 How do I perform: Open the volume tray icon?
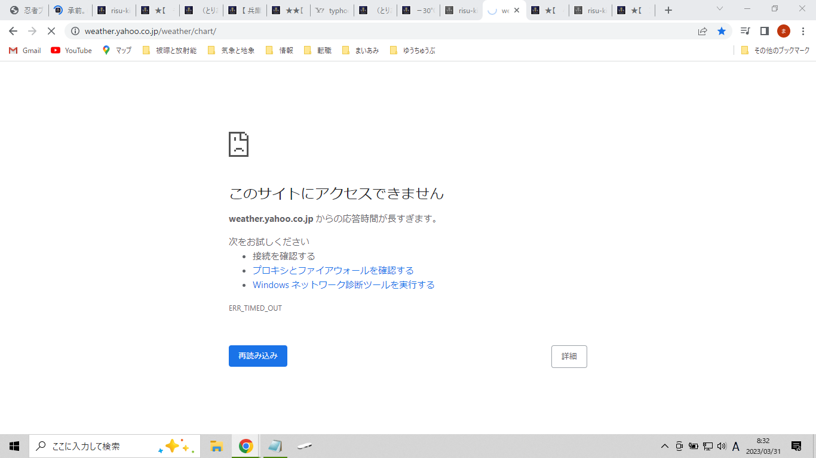[x=722, y=446]
